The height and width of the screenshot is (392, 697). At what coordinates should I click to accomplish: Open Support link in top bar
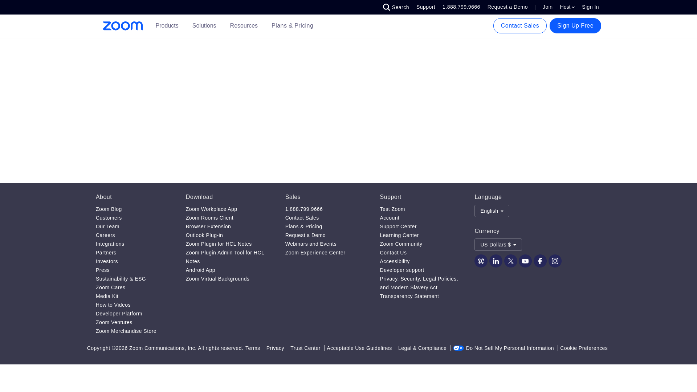(426, 7)
